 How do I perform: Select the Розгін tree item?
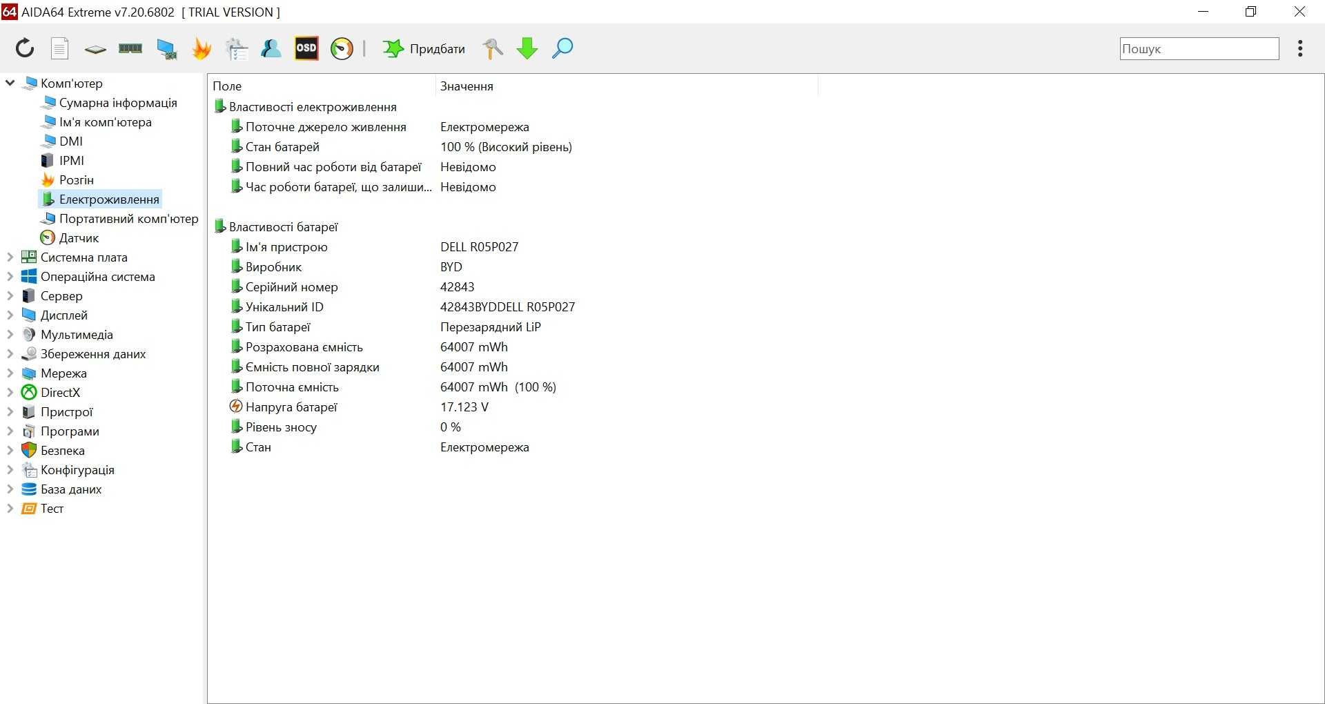[77, 180]
